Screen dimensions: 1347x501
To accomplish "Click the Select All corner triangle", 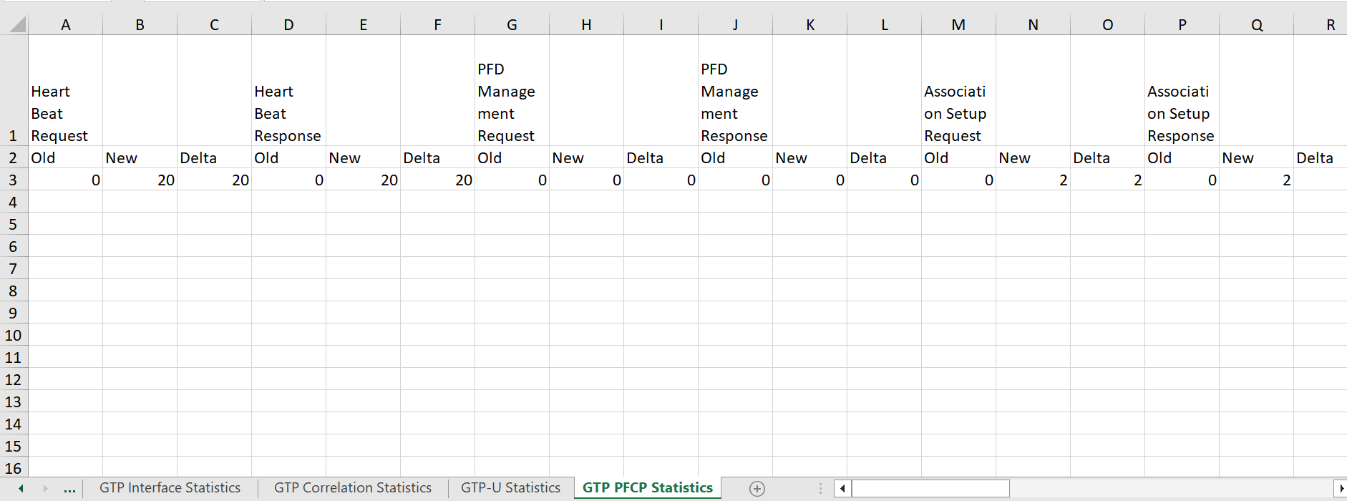I will point(17,25).
